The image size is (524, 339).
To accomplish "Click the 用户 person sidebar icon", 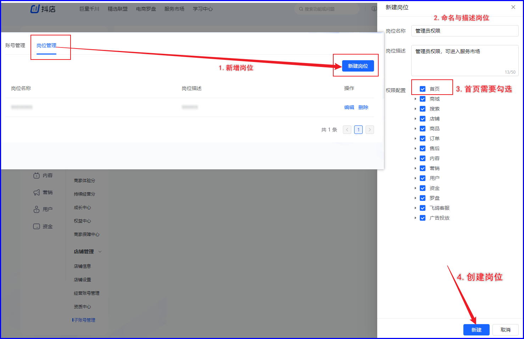I will [37, 209].
